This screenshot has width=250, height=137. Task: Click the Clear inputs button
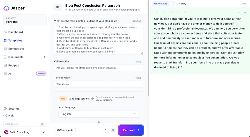(x=65, y=130)
